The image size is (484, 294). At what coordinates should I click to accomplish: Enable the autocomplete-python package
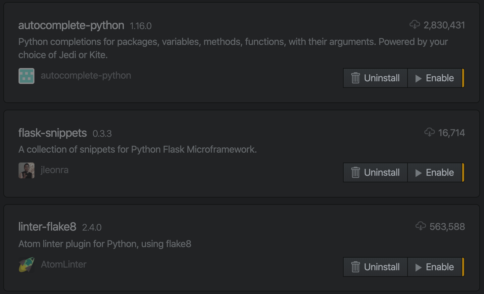pos(435,78)
